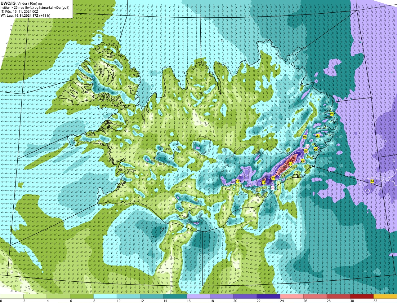The image size is (397, 303).
Task: Click the 'VT: Lau. 16.11.2024 17Z' line
Action: point(20,15)
